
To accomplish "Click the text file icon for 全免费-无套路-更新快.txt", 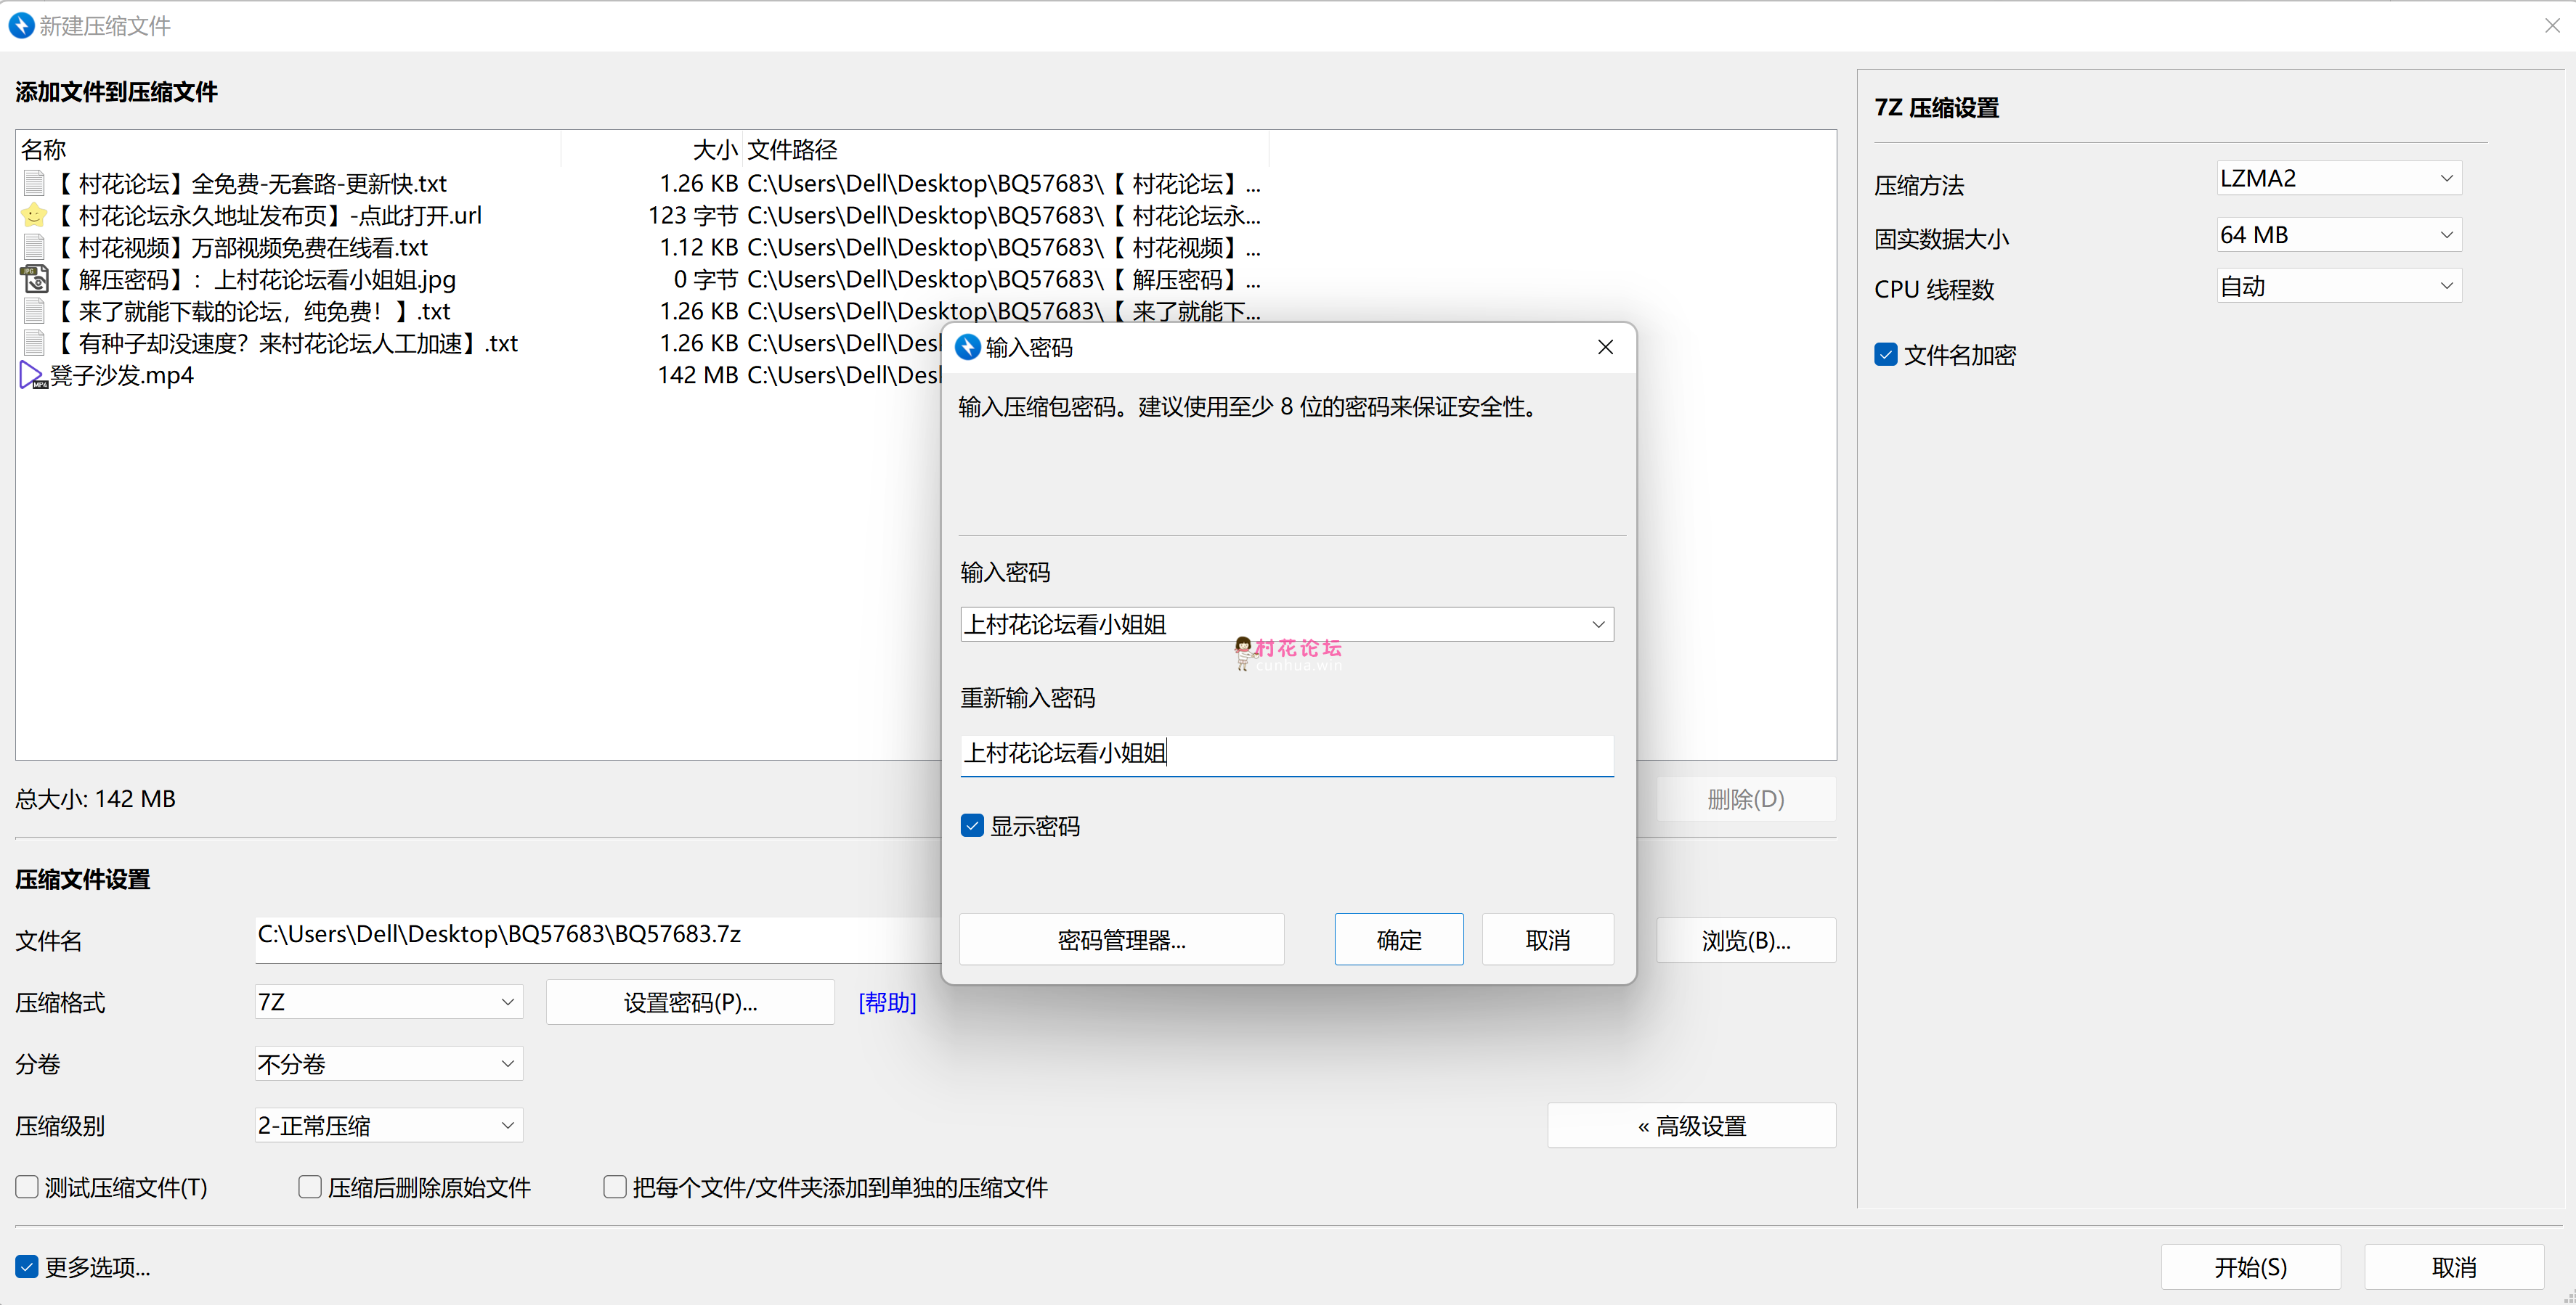I will 35,184.
